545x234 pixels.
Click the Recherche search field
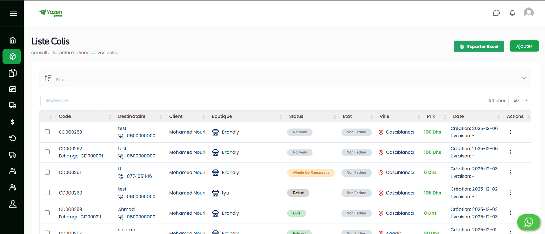[72, 100]
